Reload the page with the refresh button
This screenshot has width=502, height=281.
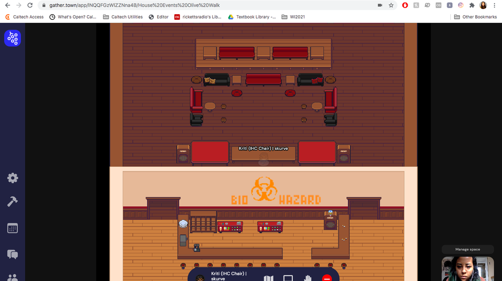30,5
